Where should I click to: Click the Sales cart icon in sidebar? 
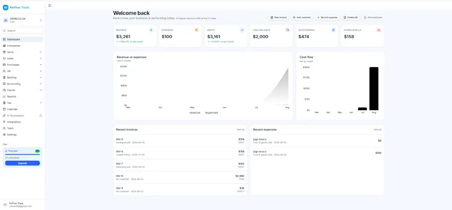pyautogui.click(x=4, y=59)
